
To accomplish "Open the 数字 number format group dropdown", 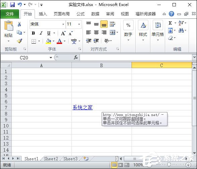I will pyautogui.click(x=128, y=40).
